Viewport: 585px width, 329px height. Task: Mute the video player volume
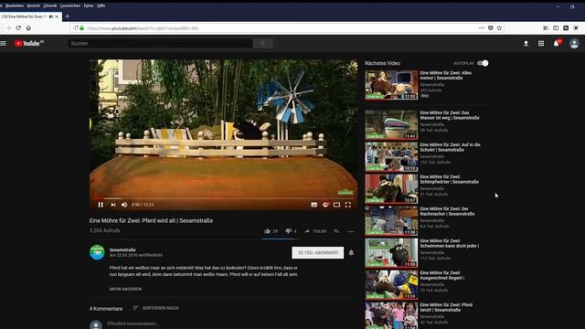coord(124,205)
